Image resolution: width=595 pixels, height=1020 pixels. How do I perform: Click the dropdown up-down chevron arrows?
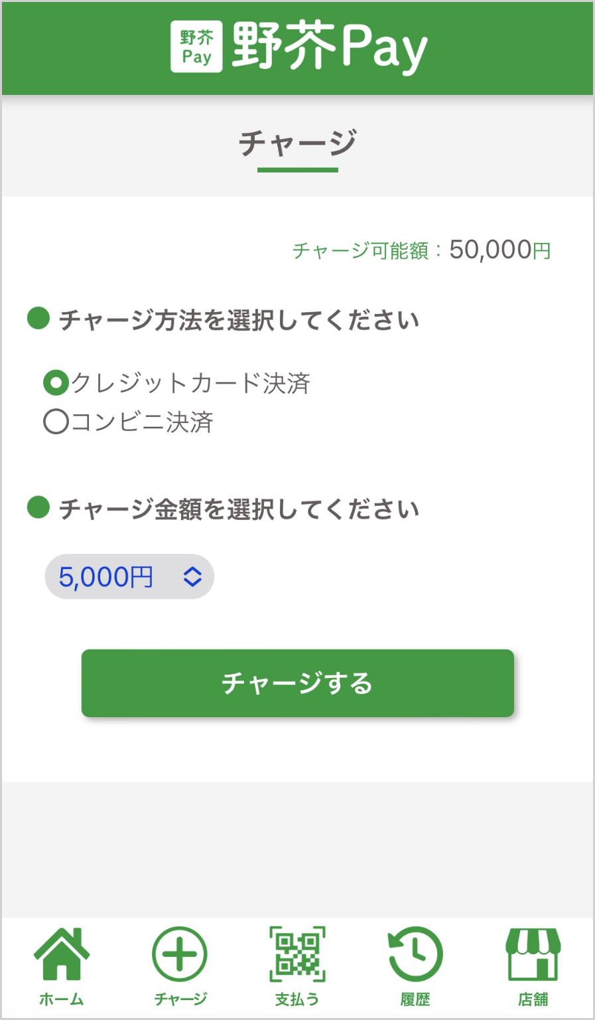pyautogui.click(x=192, y=576)
